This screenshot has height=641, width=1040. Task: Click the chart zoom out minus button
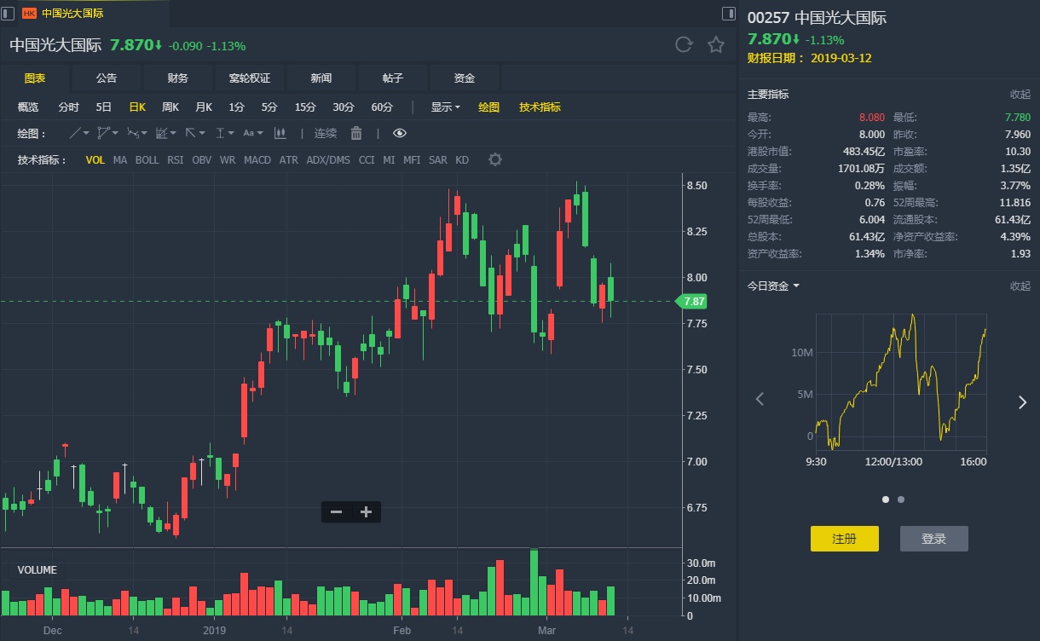pos(336,511)
